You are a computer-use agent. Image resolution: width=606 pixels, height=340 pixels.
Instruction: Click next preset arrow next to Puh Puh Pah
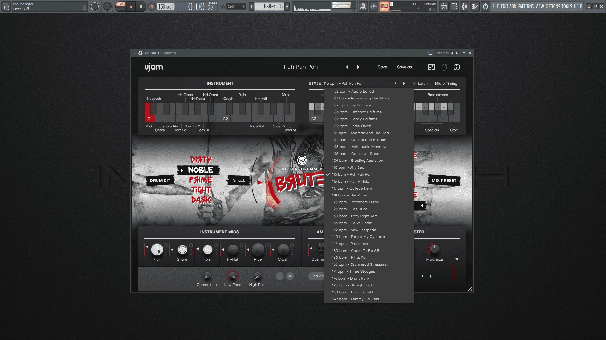point(358,67)
